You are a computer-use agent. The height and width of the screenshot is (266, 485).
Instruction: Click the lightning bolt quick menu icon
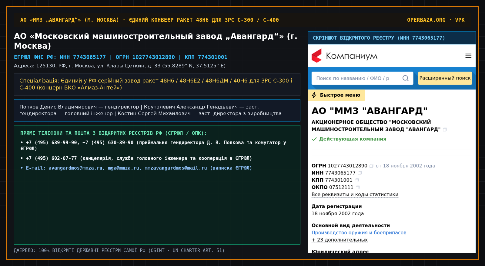[314, 95]
